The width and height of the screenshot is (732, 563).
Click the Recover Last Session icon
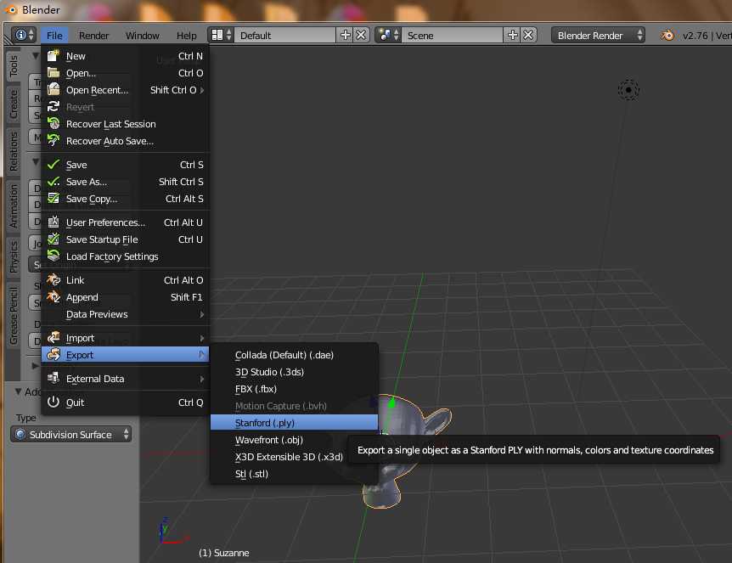(53, 124)
